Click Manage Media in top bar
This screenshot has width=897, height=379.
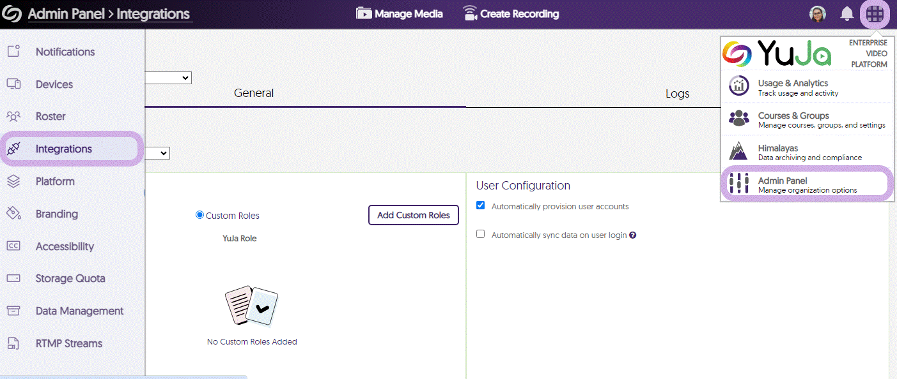400,13
